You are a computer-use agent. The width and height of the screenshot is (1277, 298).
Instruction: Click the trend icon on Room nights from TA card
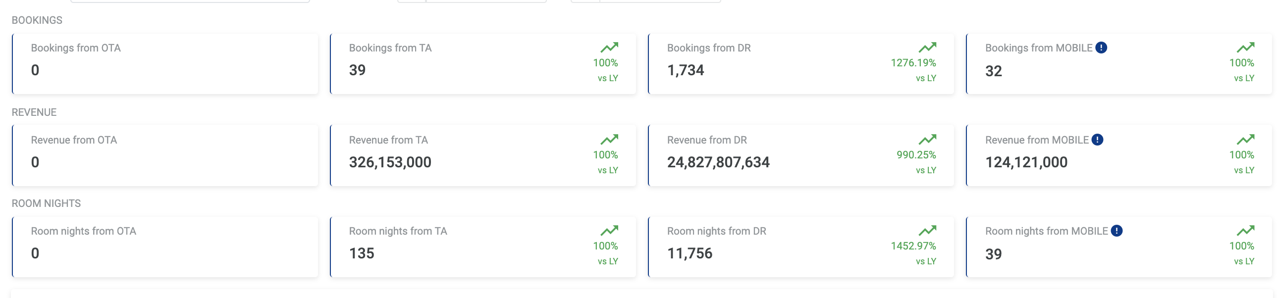[x=609, y=231]
